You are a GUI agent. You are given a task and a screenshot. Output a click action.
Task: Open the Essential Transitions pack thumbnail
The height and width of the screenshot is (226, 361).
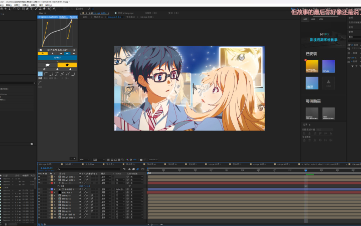(312, 66)
